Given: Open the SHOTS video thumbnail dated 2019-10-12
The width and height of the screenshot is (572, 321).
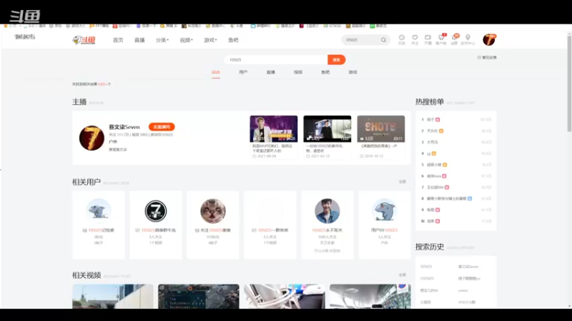Looking at the screenshot, I should pos(381,129).
